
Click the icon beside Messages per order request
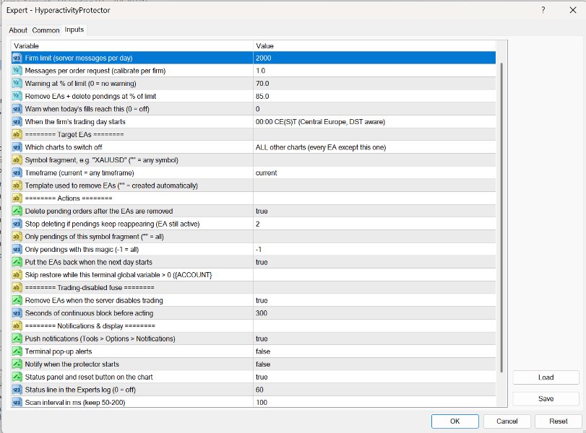coord(17,71)
